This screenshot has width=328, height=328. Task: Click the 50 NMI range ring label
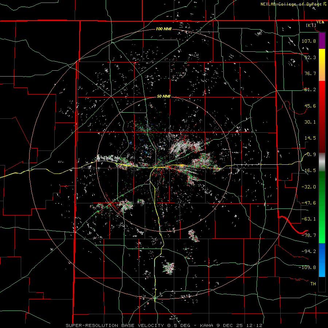coord(164,97)
